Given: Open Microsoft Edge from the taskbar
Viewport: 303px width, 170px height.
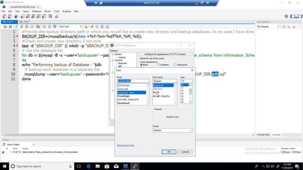Looking at the screenshot, I should click(x=89, y=166).
